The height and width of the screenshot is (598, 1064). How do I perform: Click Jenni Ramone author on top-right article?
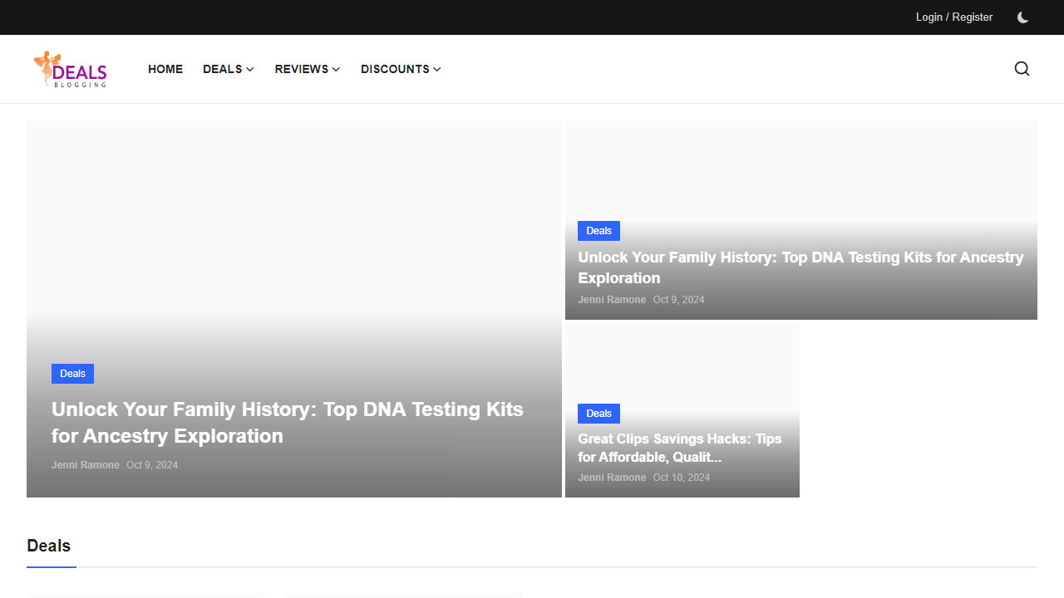click(x=612, y=300)
